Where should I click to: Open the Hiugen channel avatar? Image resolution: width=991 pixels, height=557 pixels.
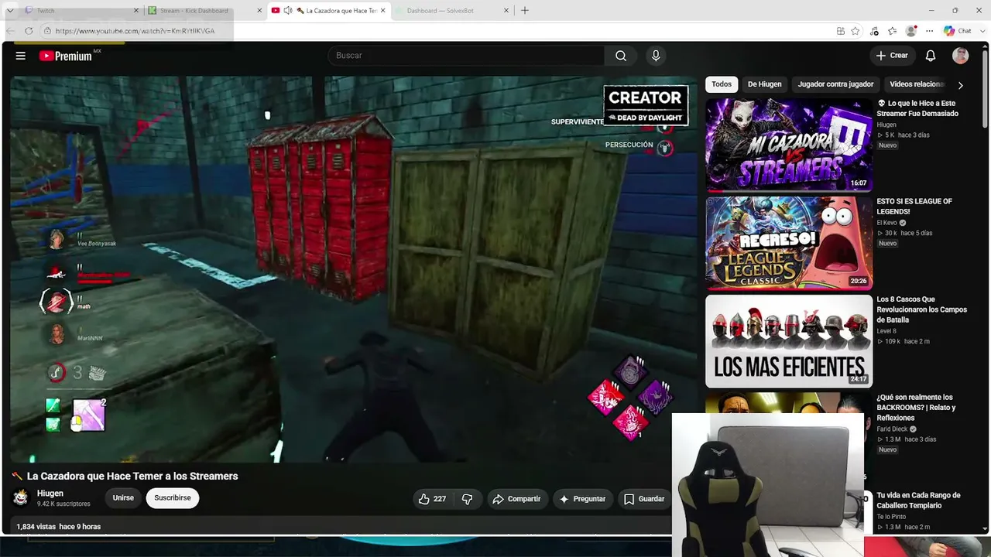click(x=21, y=497)
